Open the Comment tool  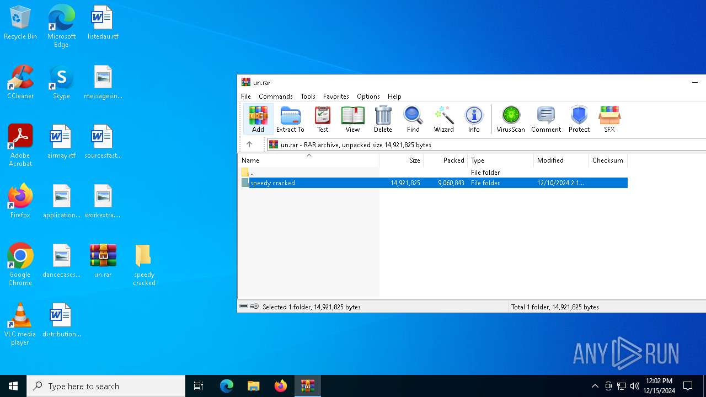pyautogui.click(x=546, y=119)
